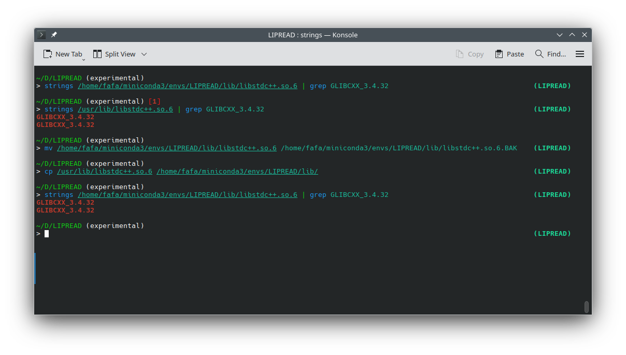Open the hamburger menu

(580, 54)
